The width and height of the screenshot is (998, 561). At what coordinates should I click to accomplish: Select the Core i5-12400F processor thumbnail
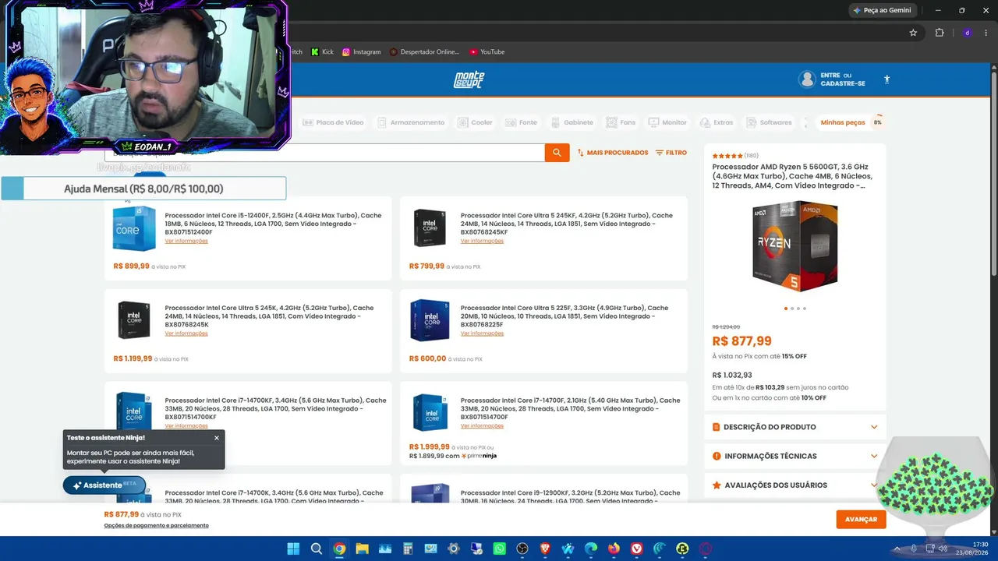pyautogui.click(x=134, y=228)
